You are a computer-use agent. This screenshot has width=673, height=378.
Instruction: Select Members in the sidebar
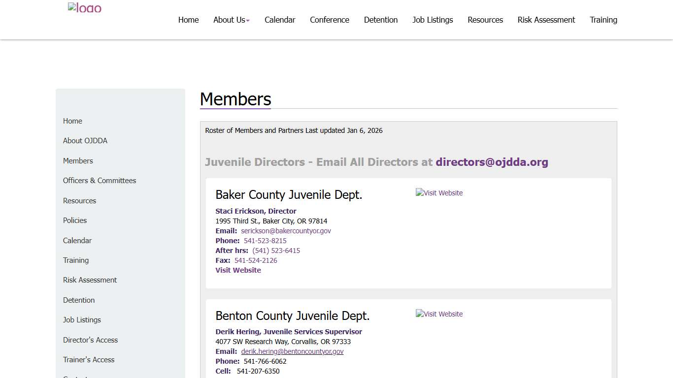pos(78,160)
